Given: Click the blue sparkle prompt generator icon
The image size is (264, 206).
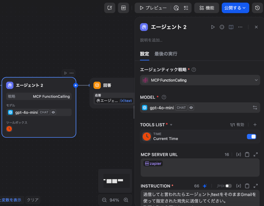Looking at the screenshot, I should click(205, 186).
